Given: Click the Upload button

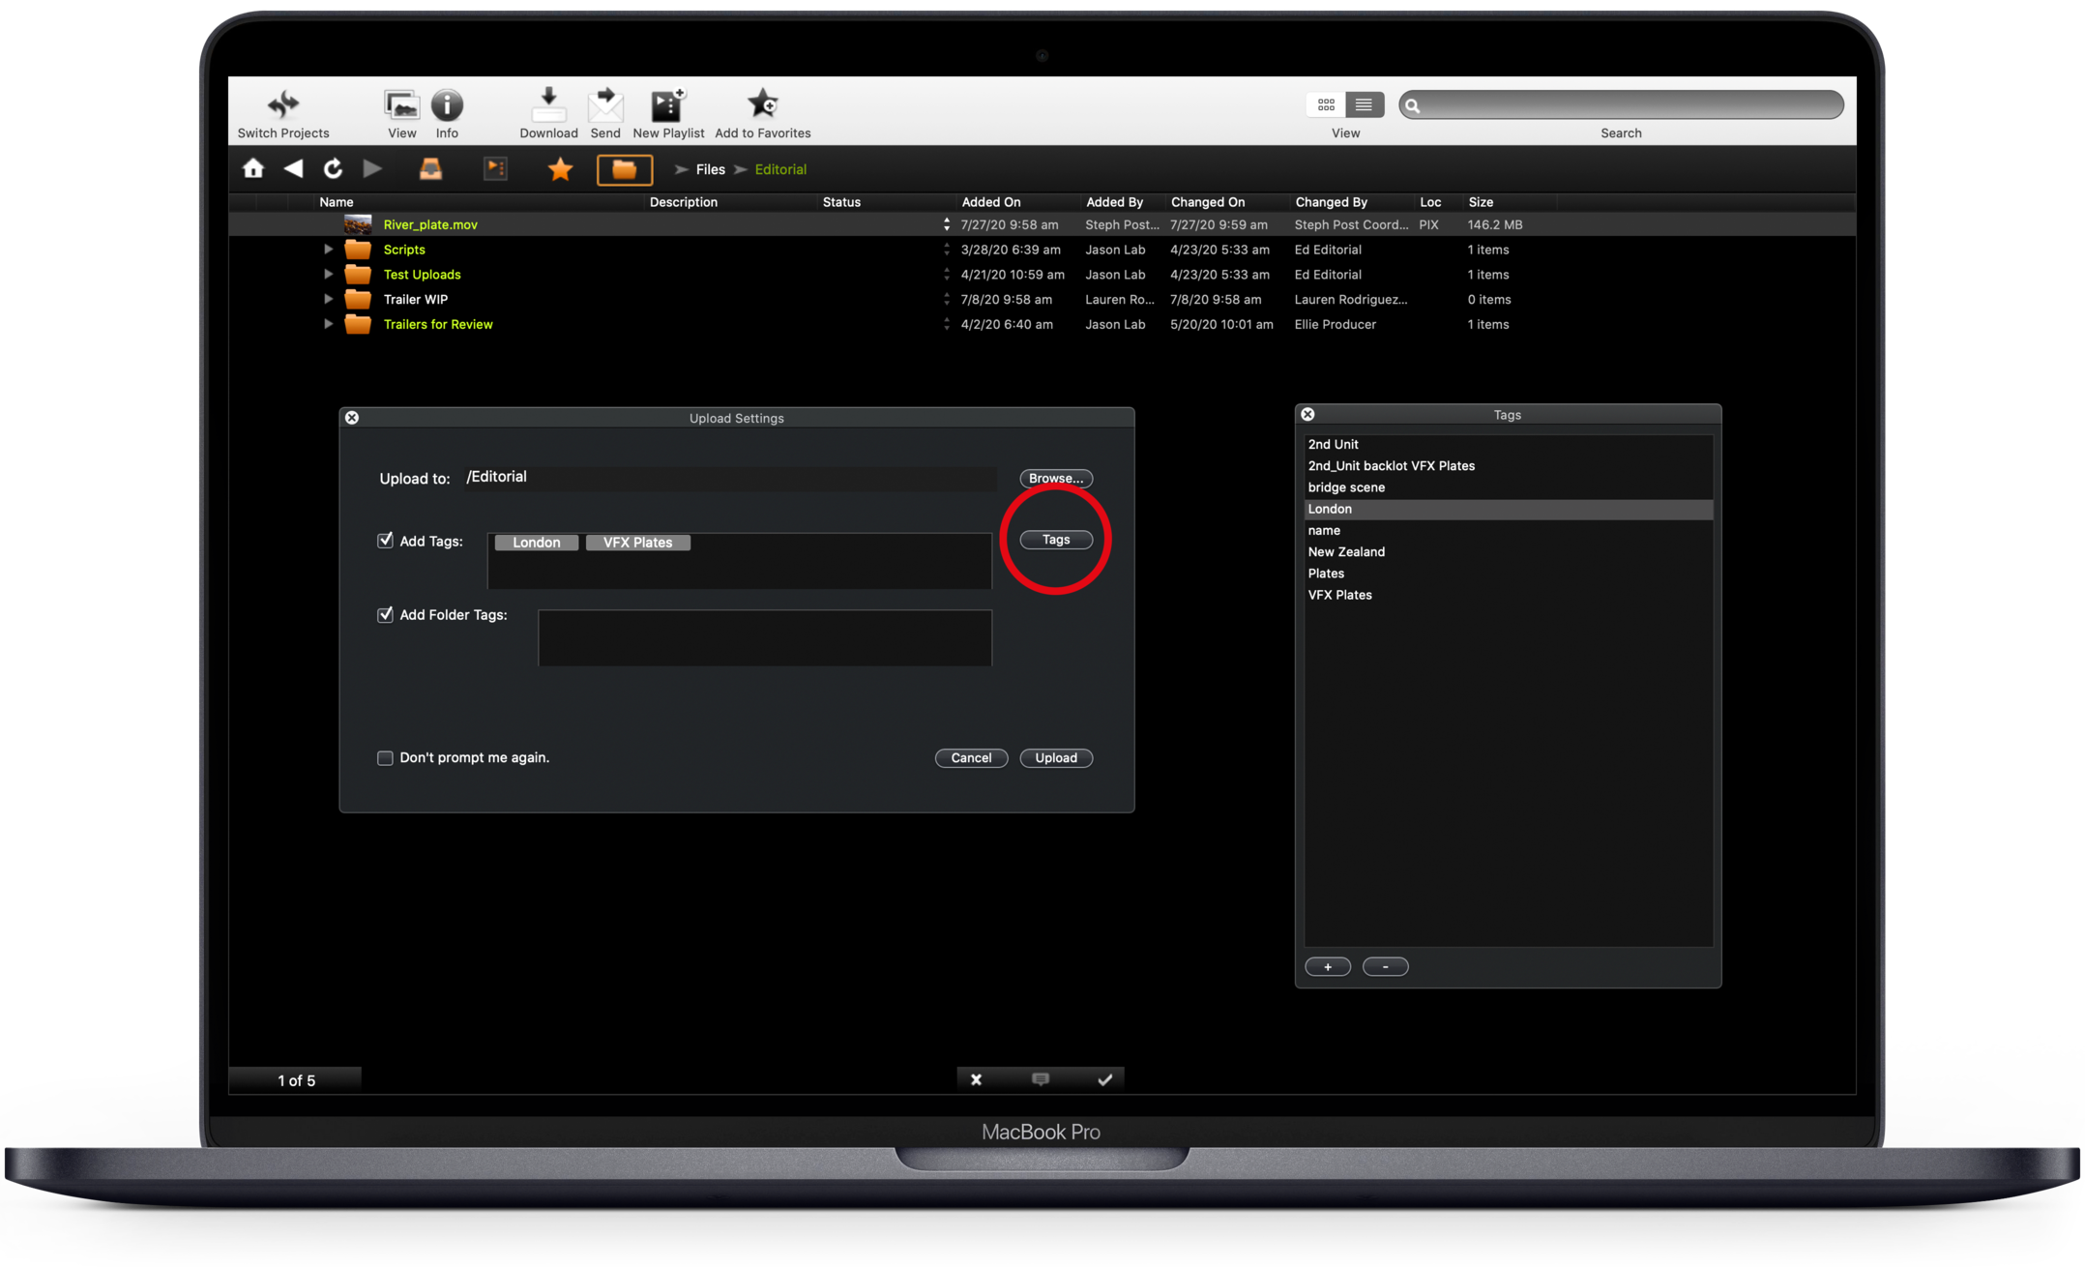Looking at the screenshot, I should [x=1055, y=758].
